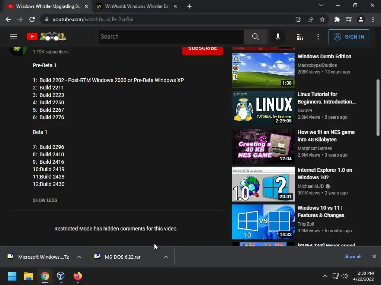Switch to the WinWorld Windows Whistler tab
381x285 pixels.
pyautogui.click(x=137, y=6)
